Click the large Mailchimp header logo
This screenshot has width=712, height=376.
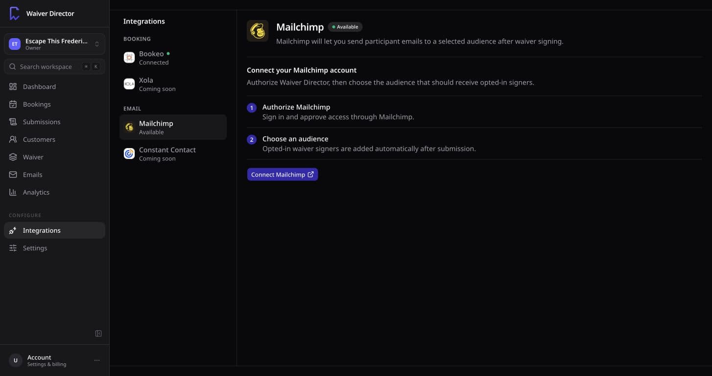pos(258,31)
